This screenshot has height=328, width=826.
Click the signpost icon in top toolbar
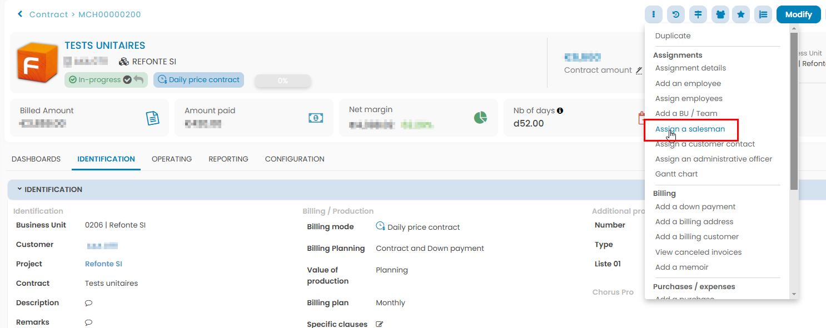698,15
